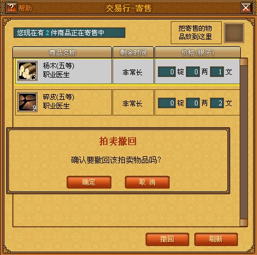The height and width of the screenshot is (255, 257).
Task: Click the 帮助 help text link
Action: (25, 8)
